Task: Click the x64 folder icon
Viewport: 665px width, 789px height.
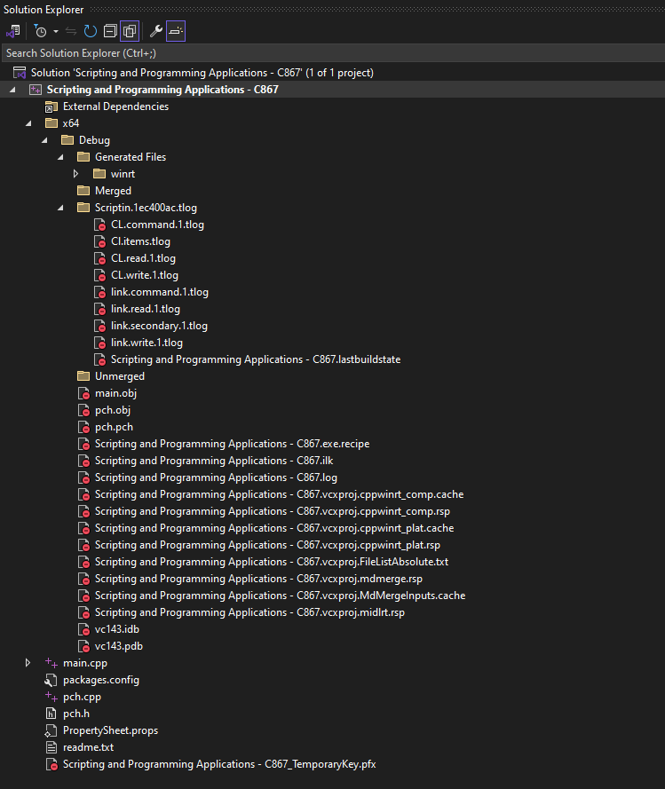Action: coord(51,123)
